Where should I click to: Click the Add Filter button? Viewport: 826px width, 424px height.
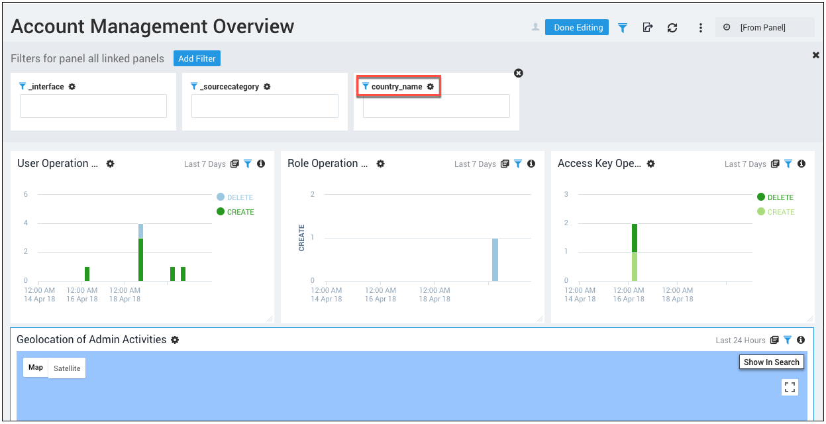[197, 58]
